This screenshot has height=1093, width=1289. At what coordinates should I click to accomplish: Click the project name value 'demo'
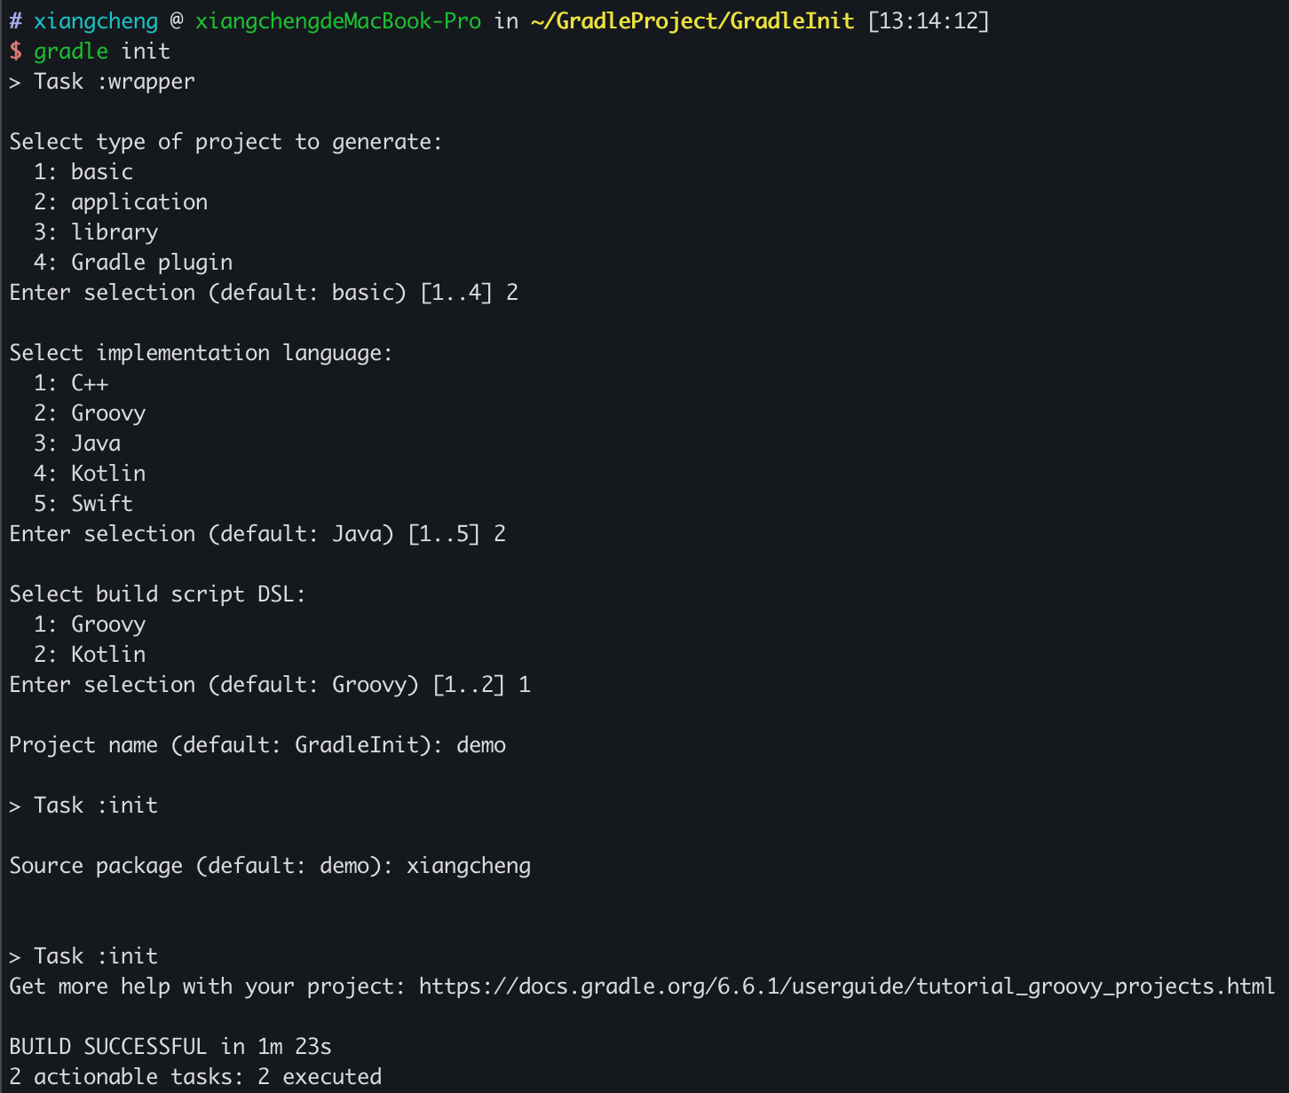click(x=480, y=745)
